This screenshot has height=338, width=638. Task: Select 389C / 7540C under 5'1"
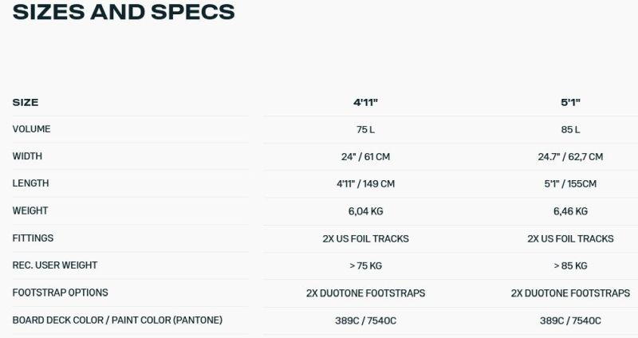(x=570, y=320)
